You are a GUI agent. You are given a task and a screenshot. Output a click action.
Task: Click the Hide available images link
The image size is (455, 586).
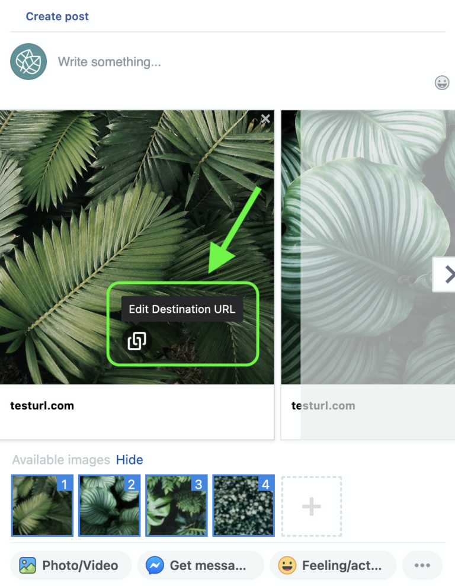click(129, 460)
